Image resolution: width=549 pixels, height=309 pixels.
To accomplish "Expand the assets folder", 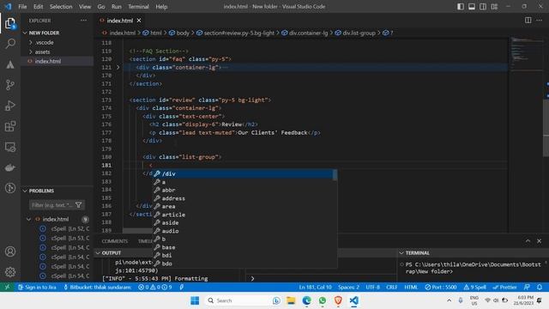I will [x=42, y=51].
